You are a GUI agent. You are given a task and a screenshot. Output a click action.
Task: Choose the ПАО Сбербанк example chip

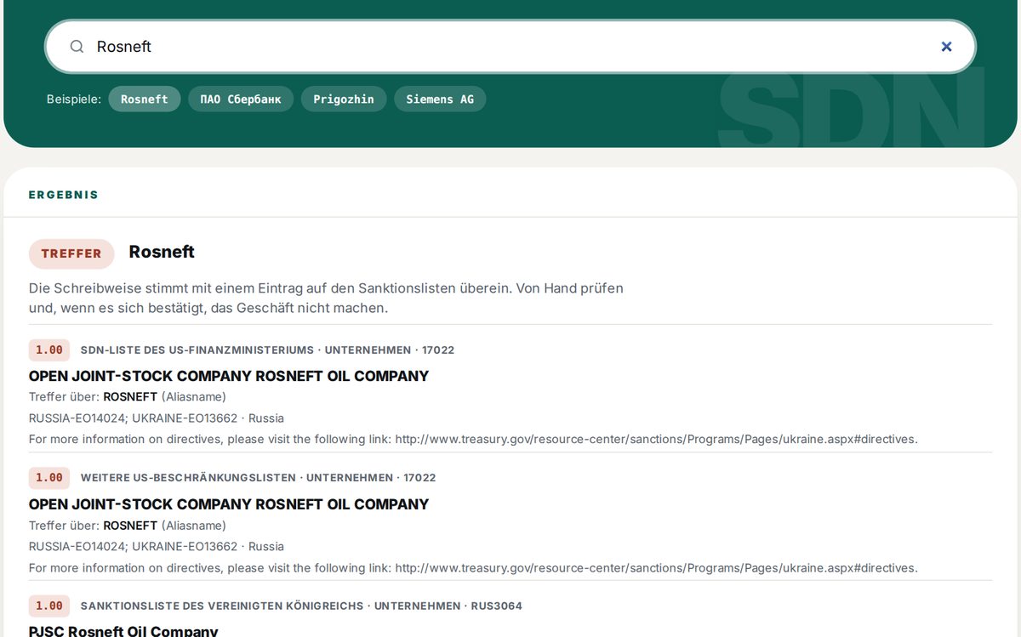tap(241, 99)
